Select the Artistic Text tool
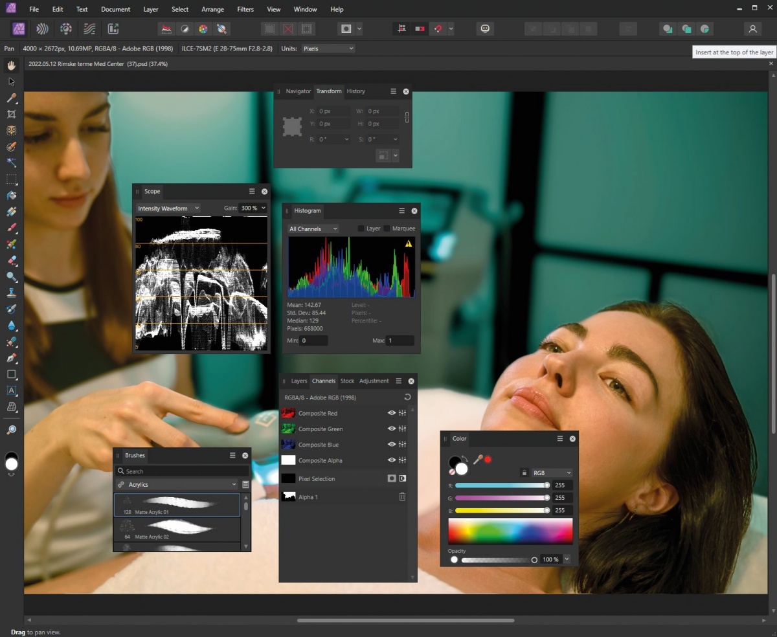 [x=11, y=390]
